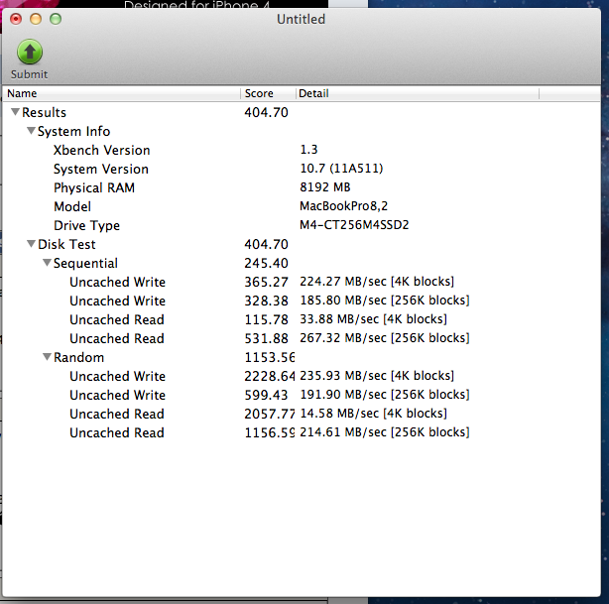609x604 pixels.
Task: Select Uncached Read row scoring 531.88
Action: tap(302, 338)
